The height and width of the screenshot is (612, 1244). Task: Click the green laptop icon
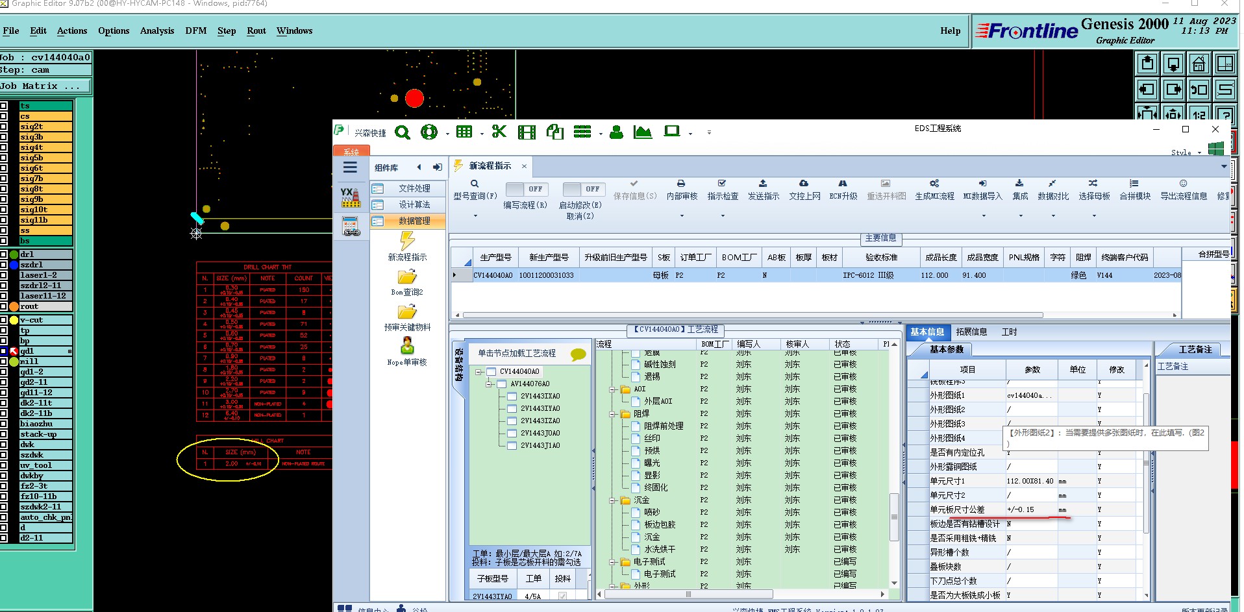(x=672, y=131)
